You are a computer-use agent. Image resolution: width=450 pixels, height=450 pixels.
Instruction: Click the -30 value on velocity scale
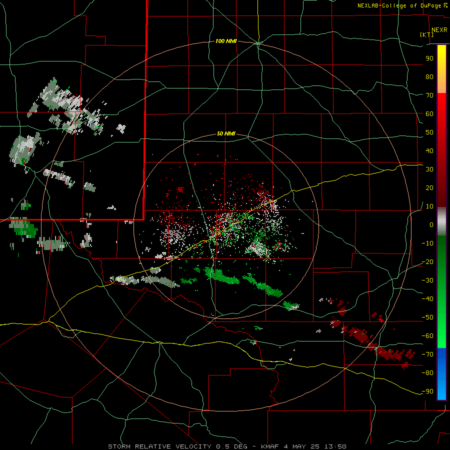427,280
